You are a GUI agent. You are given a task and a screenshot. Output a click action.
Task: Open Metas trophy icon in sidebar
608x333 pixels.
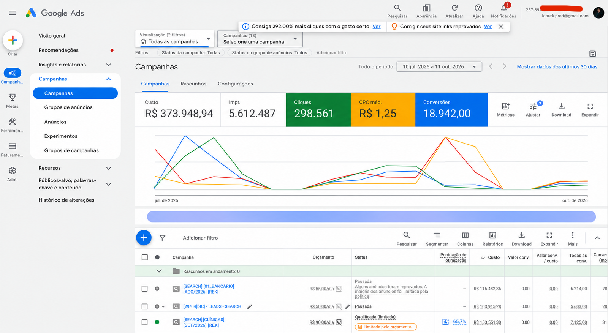click(x=12, y=97)
